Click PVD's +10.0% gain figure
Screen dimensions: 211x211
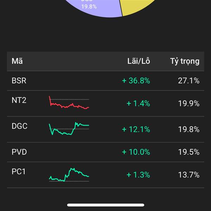[136, 152]
